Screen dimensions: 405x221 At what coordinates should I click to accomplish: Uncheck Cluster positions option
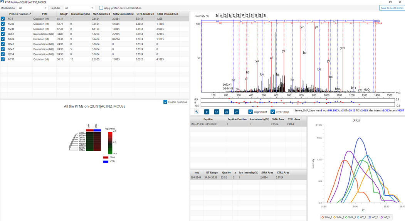coord(165,102)
